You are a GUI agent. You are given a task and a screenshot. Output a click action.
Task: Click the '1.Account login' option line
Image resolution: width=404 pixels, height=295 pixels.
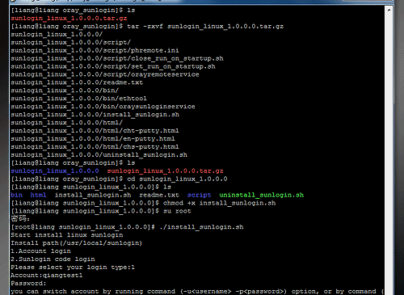[x=40, y=251]
